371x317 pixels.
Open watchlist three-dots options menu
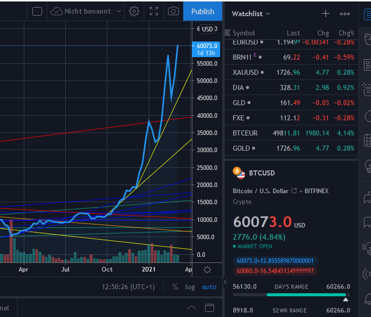point(345,14)
